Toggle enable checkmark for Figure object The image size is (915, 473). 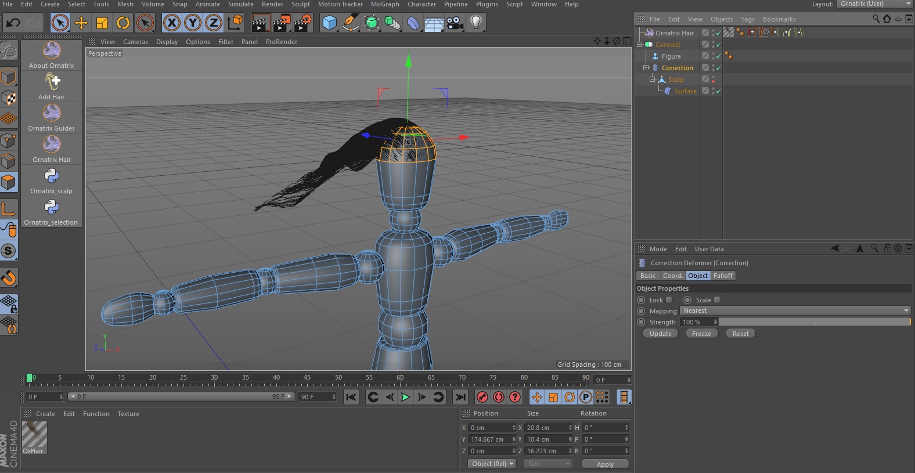coord(718,56)
